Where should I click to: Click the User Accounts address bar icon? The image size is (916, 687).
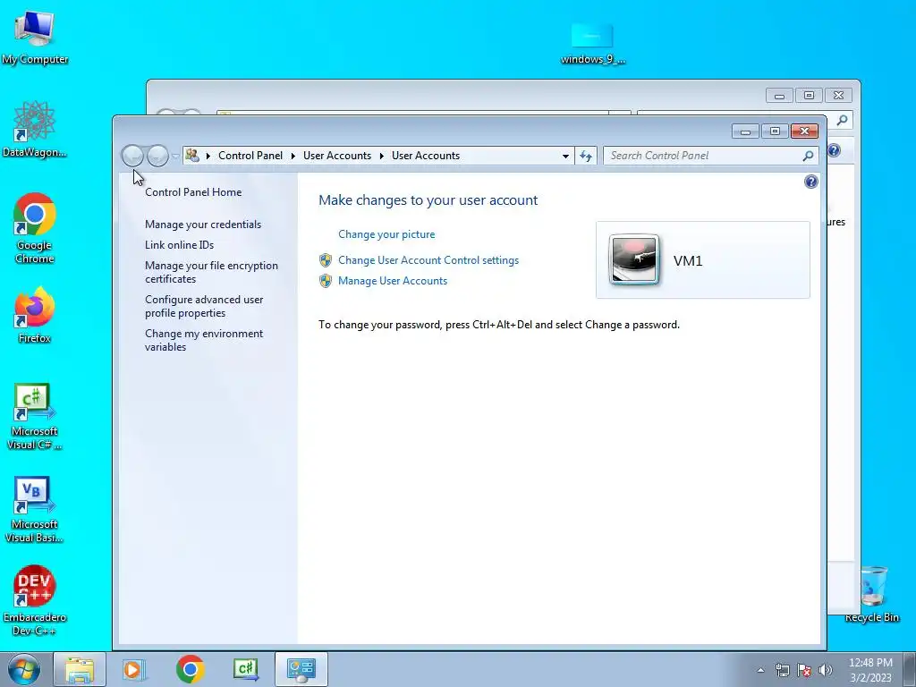192,156
